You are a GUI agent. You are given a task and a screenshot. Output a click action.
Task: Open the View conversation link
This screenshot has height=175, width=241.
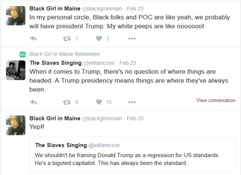click(216, 100)
